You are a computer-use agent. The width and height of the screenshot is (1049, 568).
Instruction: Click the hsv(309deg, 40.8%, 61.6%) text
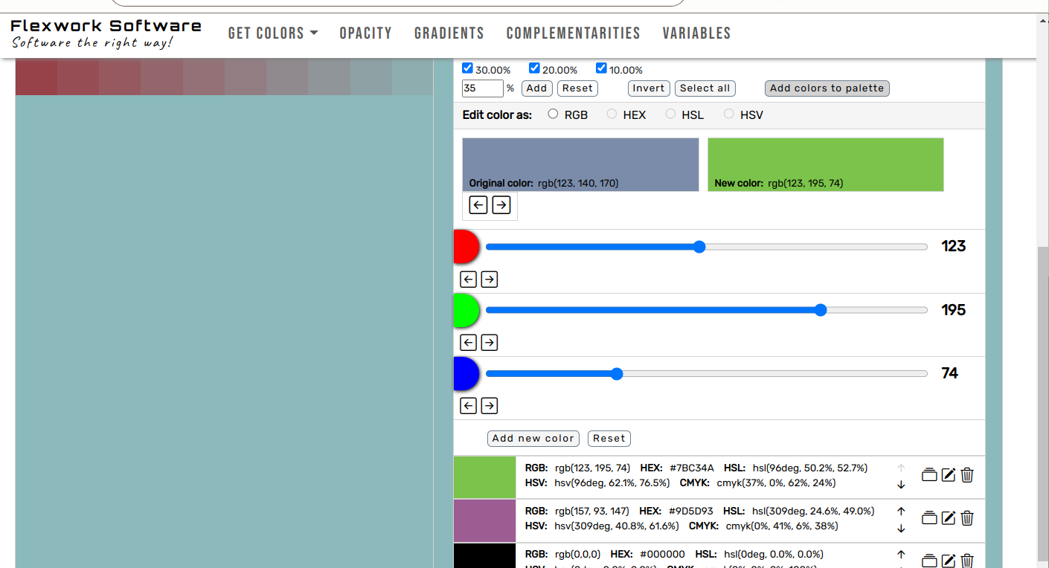click(x=617, y=526)
